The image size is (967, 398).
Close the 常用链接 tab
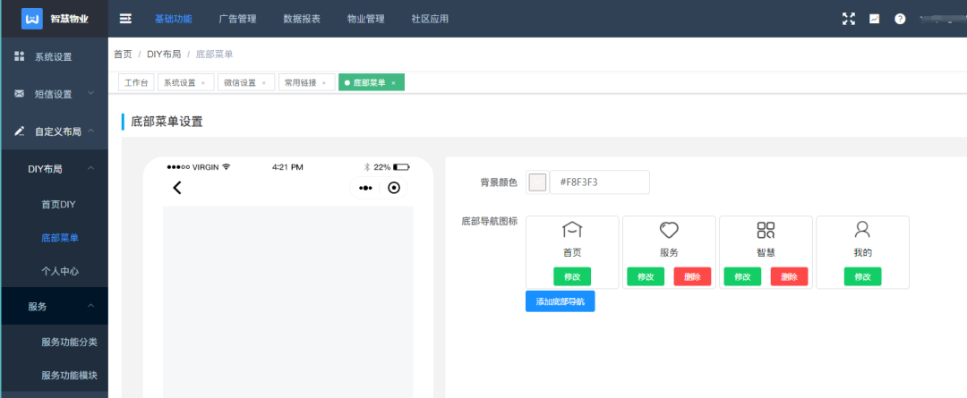tap(324, 82)
